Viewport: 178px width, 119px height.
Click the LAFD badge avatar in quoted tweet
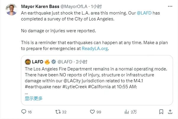[x=28, y=62]
